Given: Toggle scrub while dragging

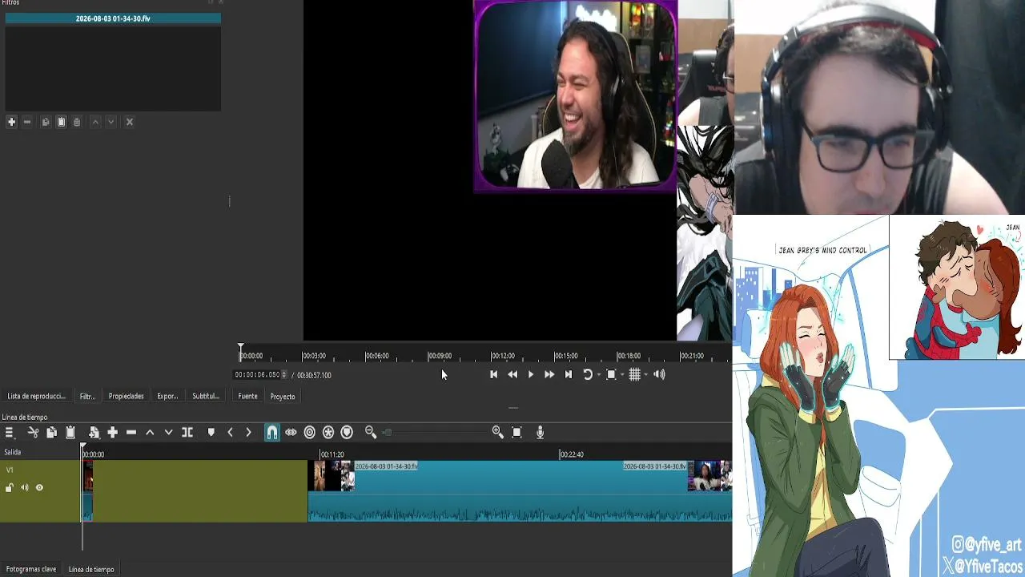Looking at the screenshot, I should tap(291, 433).
